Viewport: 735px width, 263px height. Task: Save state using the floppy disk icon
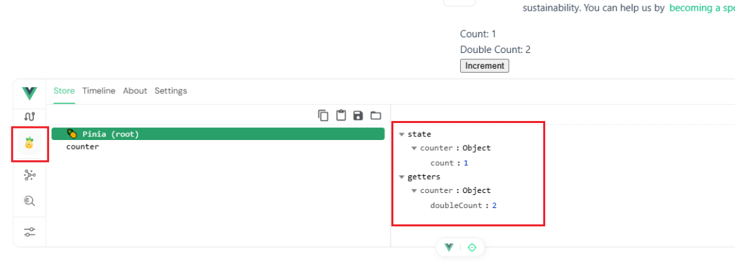click(358, 116)
